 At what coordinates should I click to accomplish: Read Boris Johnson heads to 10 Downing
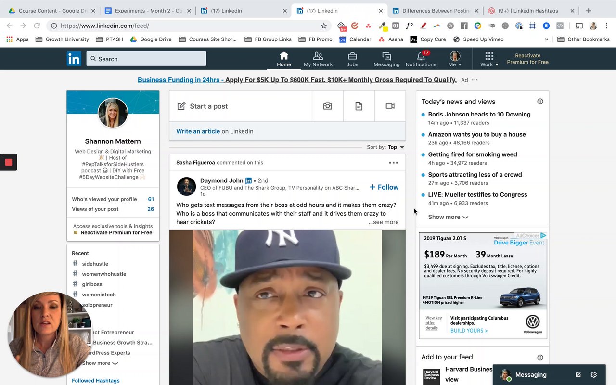tap(479, 115)
